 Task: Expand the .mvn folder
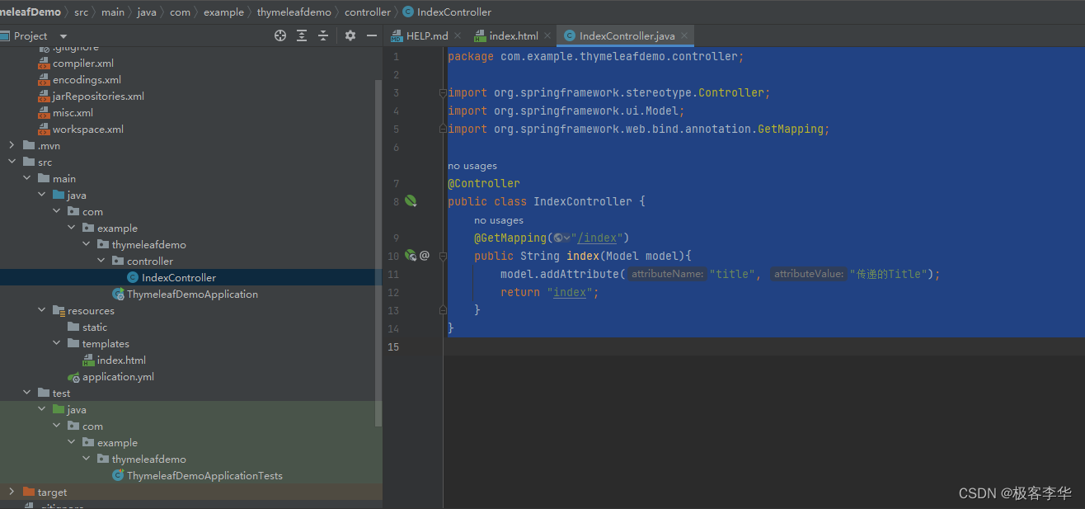click(x=12, y=146)
